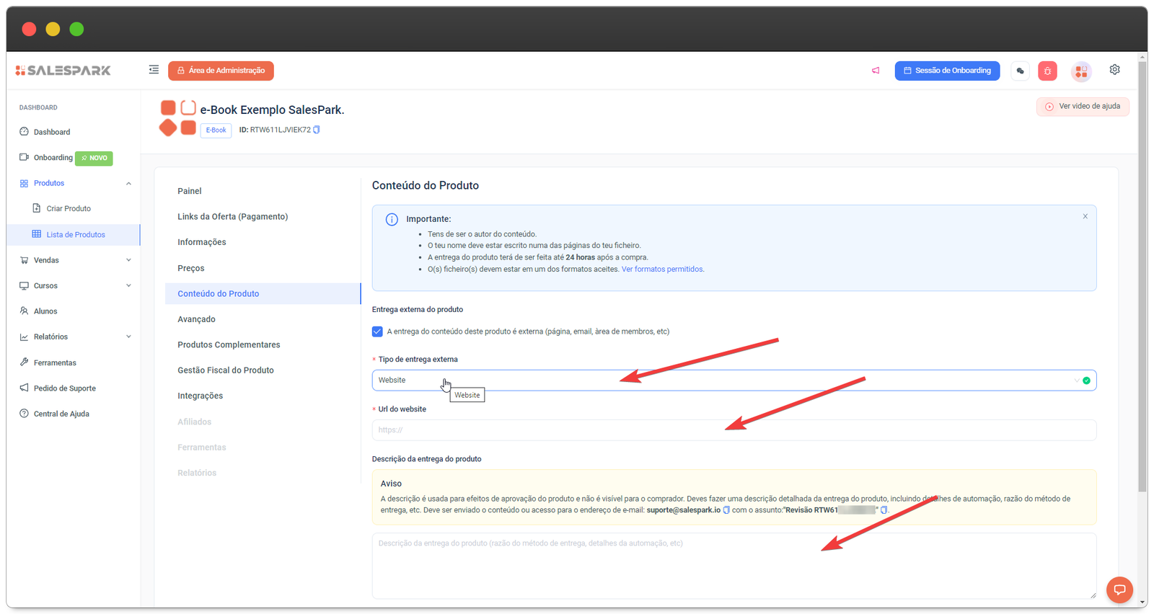This screenshot has height=614, width=1154.
Task: Open the orange live chat bubble
Action: click(1119, 589)
